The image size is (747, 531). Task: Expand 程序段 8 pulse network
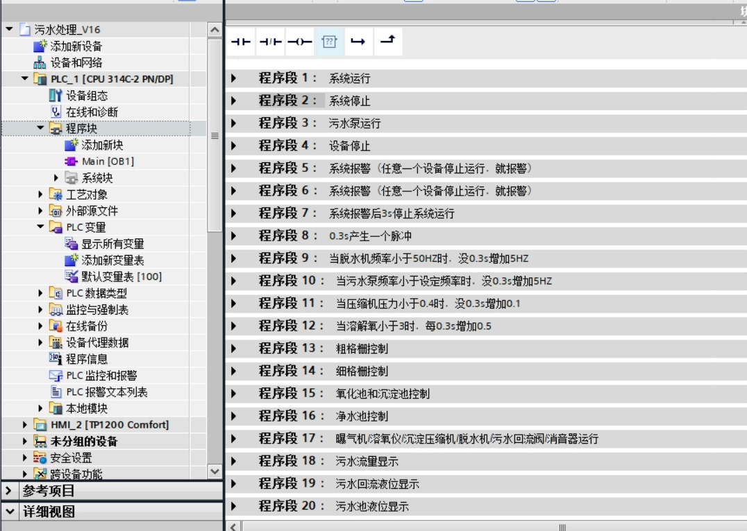pyautogui.click(x=233, y=236)
